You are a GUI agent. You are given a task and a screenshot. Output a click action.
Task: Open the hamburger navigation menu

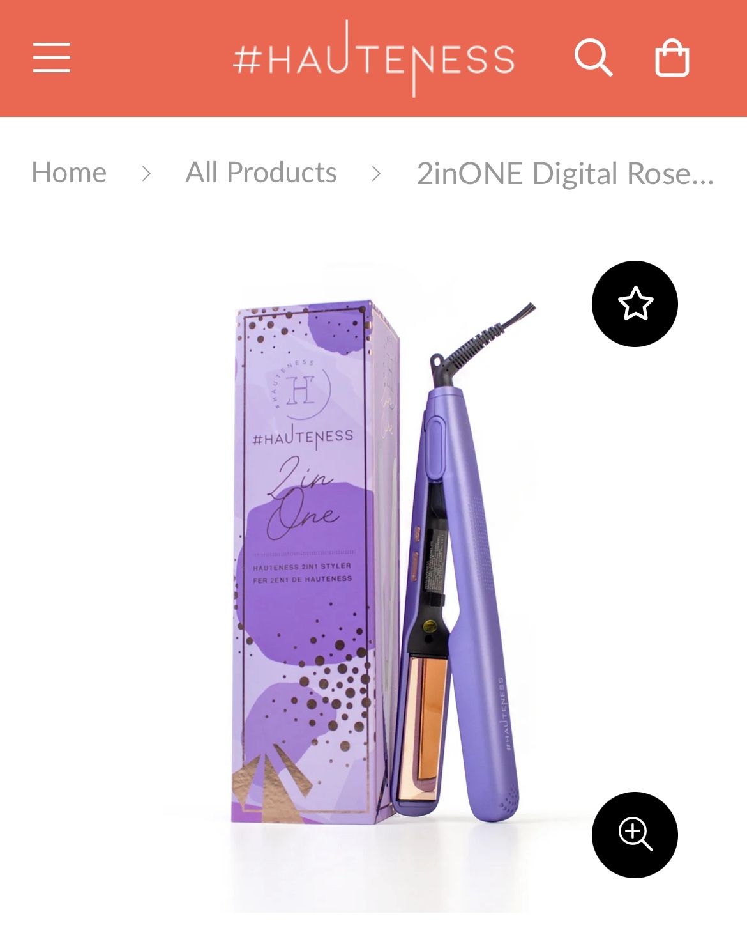52,58
